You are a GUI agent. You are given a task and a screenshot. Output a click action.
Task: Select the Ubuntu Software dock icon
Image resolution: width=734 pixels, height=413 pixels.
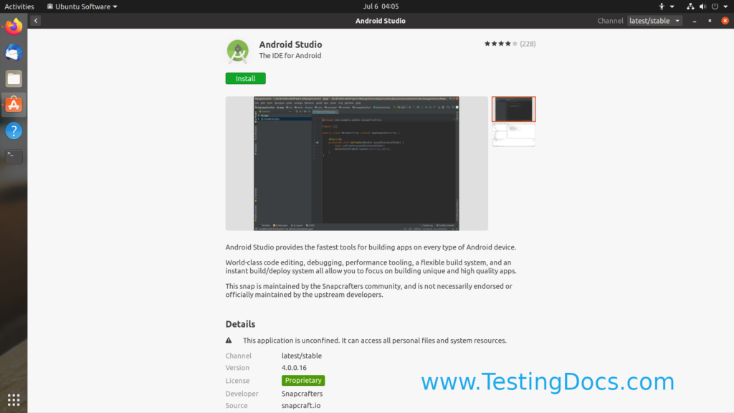13,105
